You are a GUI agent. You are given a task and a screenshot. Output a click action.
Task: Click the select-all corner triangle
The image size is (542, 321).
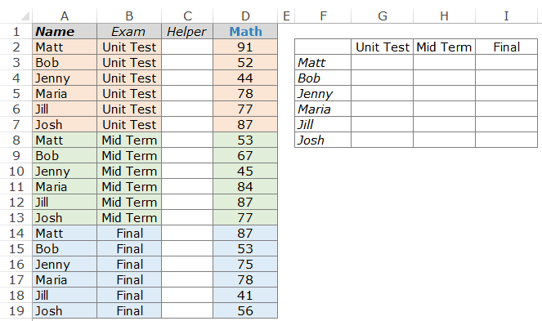click(25, 16)
